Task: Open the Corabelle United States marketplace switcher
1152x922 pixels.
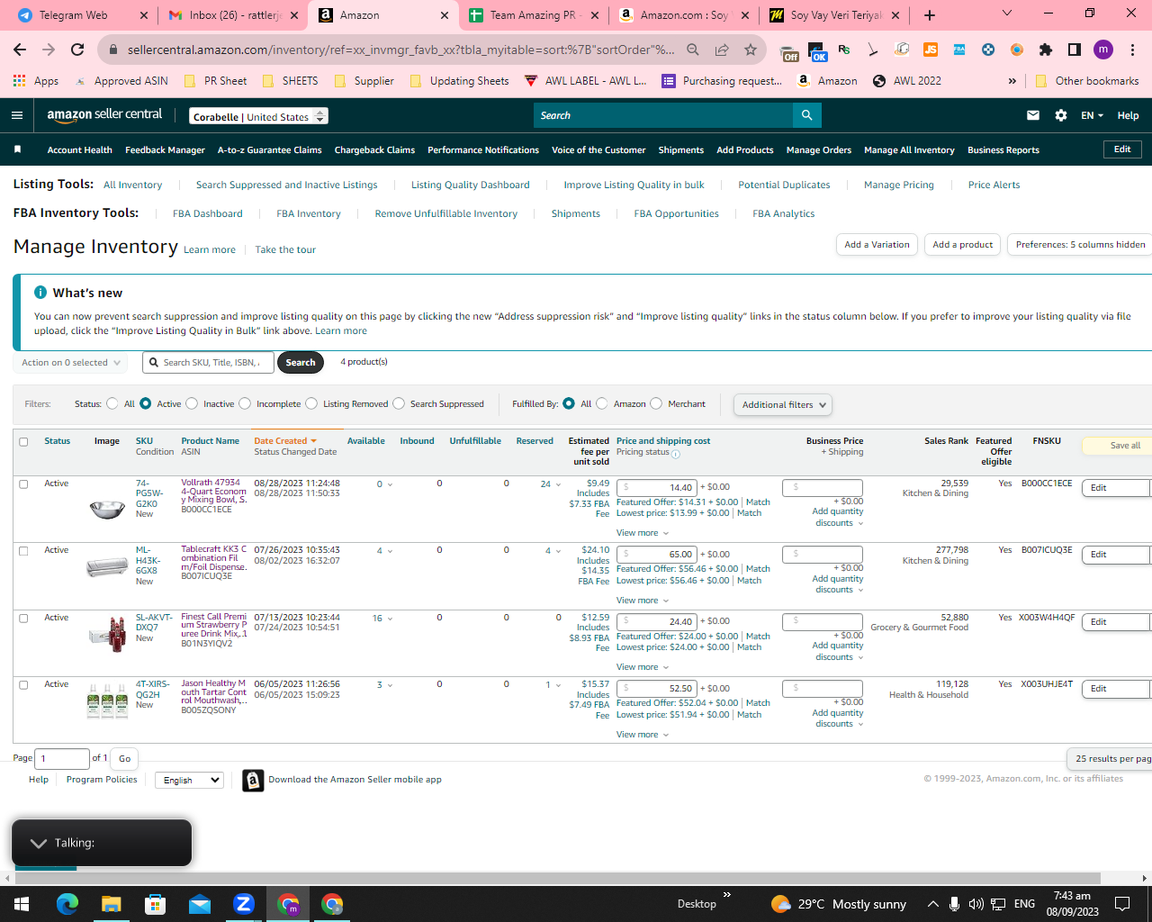Action: tap(258, 116)
